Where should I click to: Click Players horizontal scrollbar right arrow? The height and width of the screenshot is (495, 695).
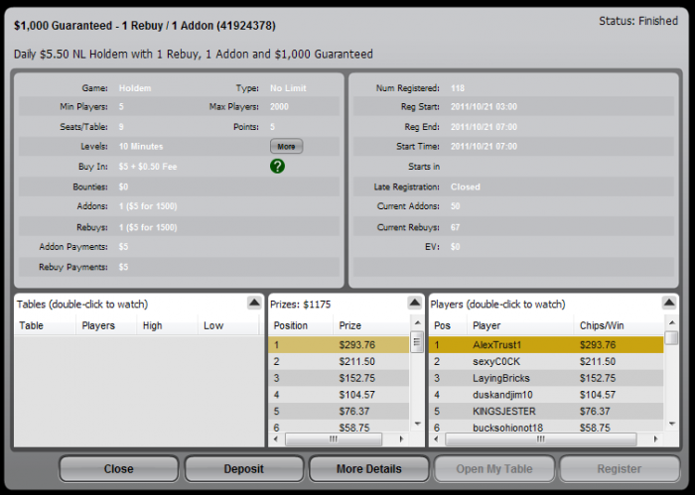point(655,439)
